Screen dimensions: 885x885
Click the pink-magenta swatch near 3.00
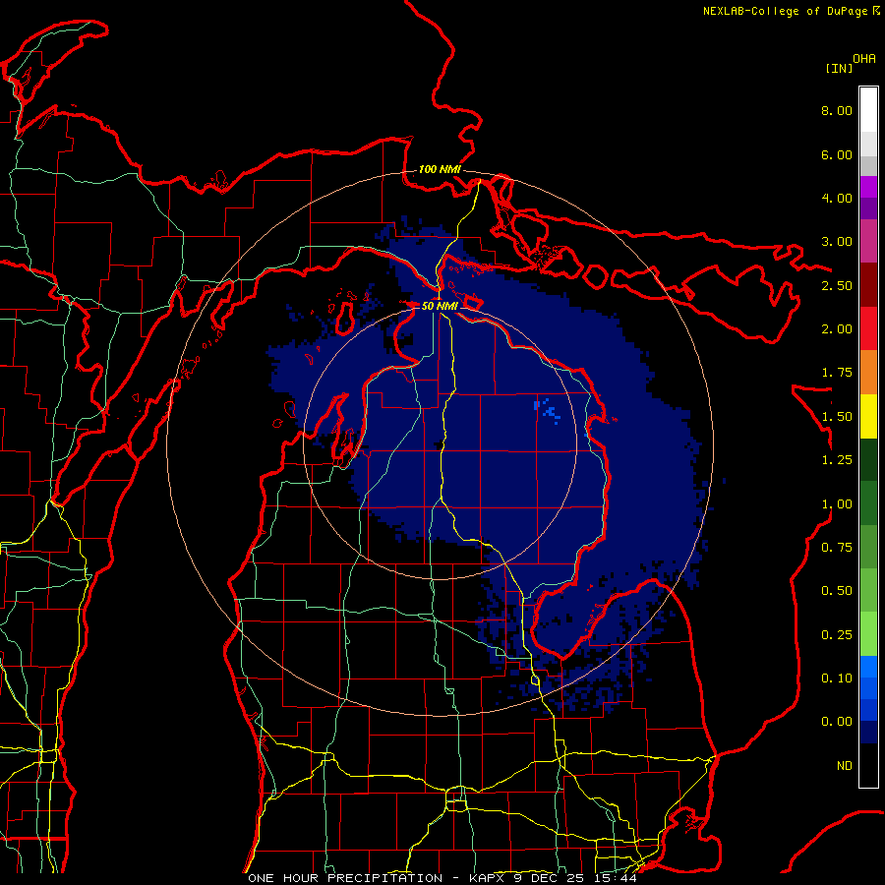click(868, 242)
